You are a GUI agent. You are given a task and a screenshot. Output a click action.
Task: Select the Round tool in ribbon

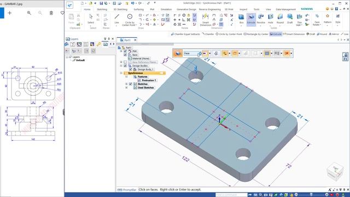click(x=280, y=19)
